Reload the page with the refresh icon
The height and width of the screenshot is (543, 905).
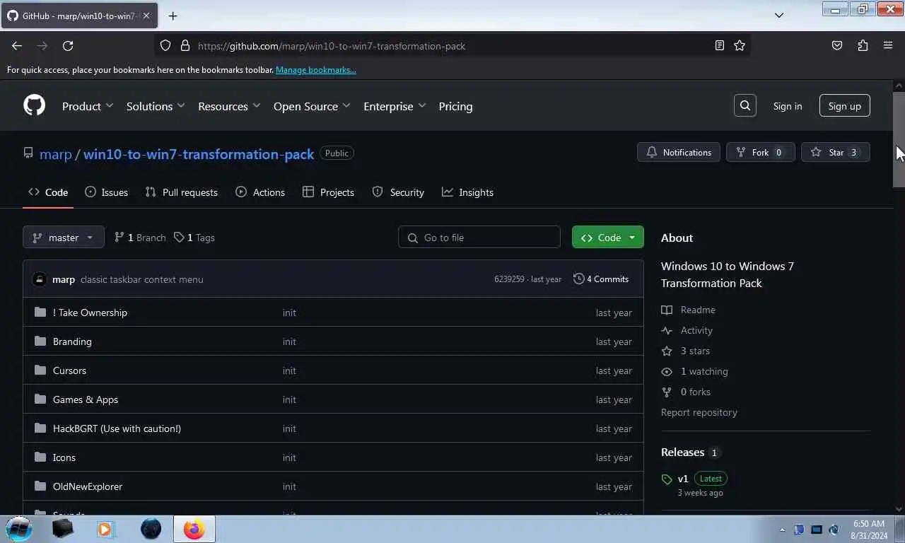click(68, 45)
